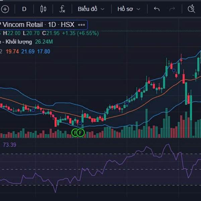The image size is (201, 201).
Task: Click the +1.35 (+6.55%) change value
Action: point(80,33)
